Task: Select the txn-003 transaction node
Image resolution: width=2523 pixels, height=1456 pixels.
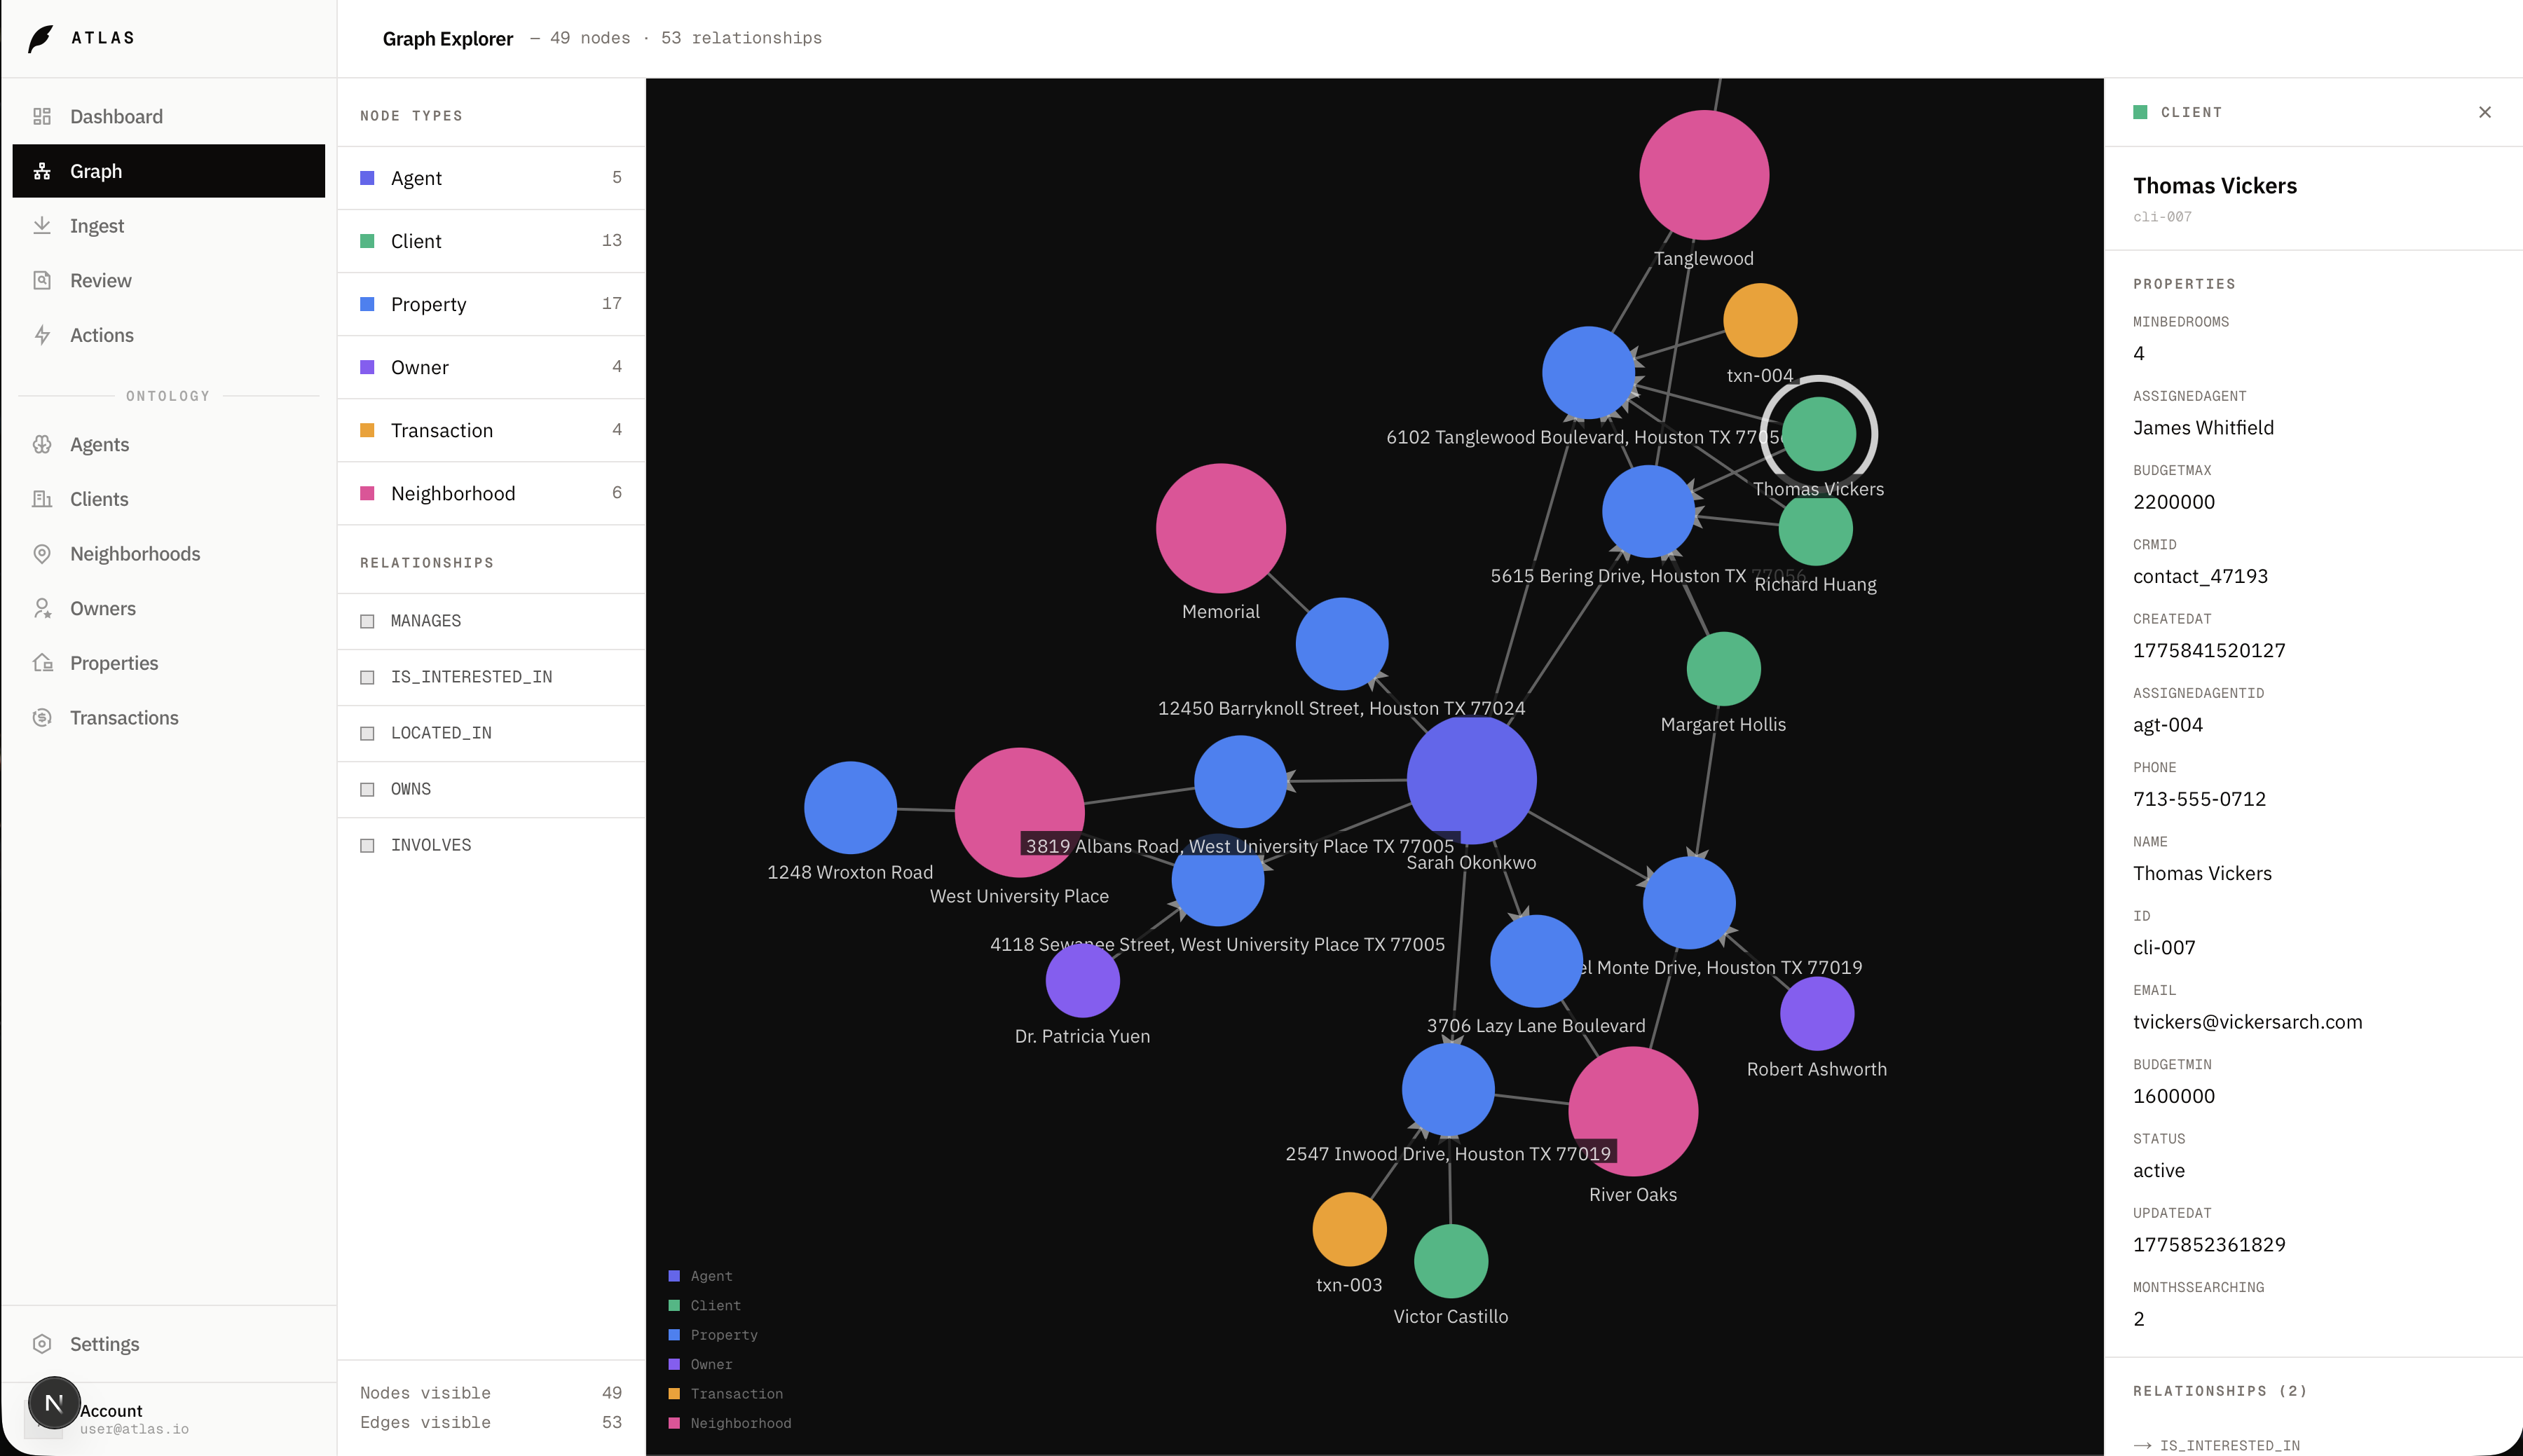Action: point(1349,1229)
